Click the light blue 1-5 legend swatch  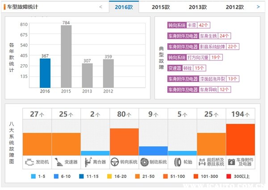(x=34, y=177)
